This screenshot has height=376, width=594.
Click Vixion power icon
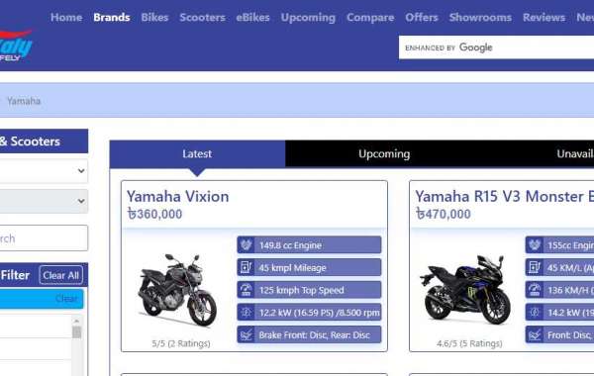(x=246, y=313)
